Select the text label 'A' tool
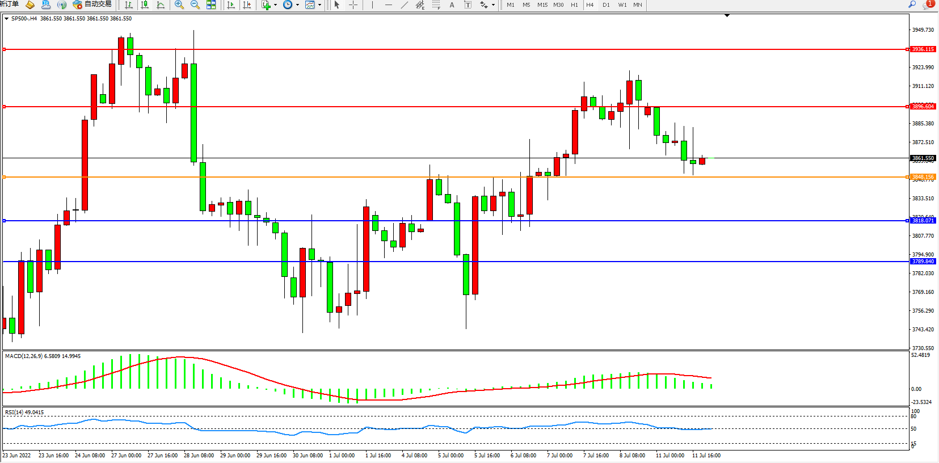This screenshot has width=939, height=463. coord(452,5)
